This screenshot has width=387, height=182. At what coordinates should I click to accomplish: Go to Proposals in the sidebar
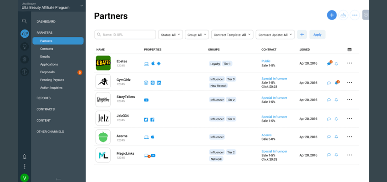pos(47,72)
